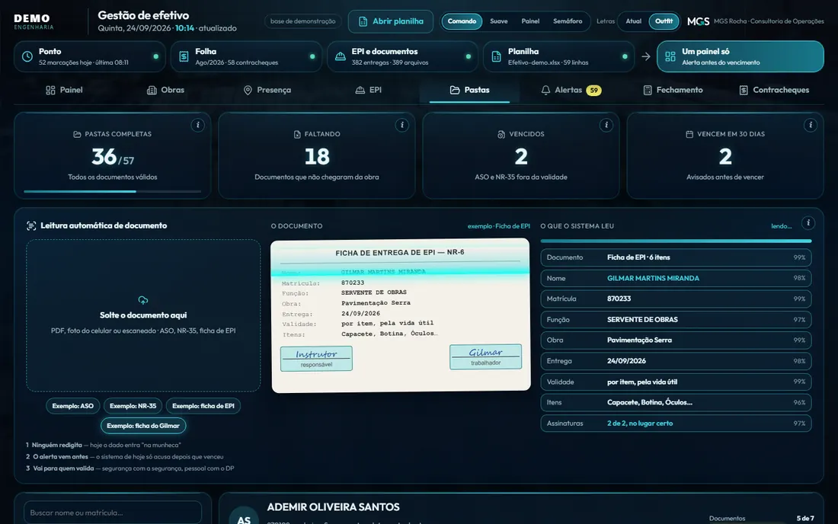Select the Comando theme toggle
This screenshot has height=524, width=838.
[462, 21]
